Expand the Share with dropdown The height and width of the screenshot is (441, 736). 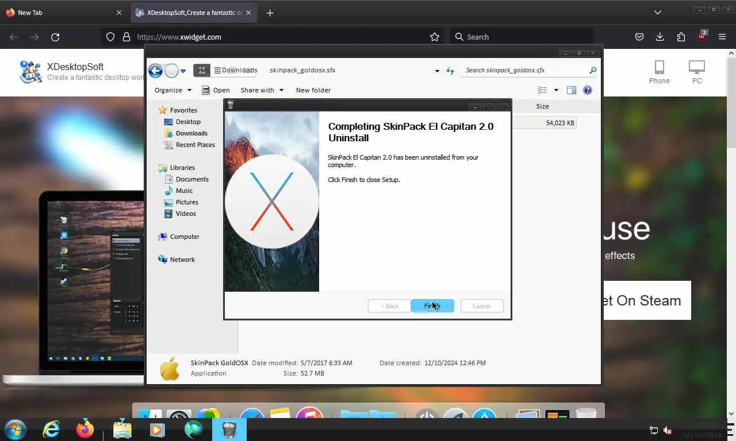click(262, 90)
